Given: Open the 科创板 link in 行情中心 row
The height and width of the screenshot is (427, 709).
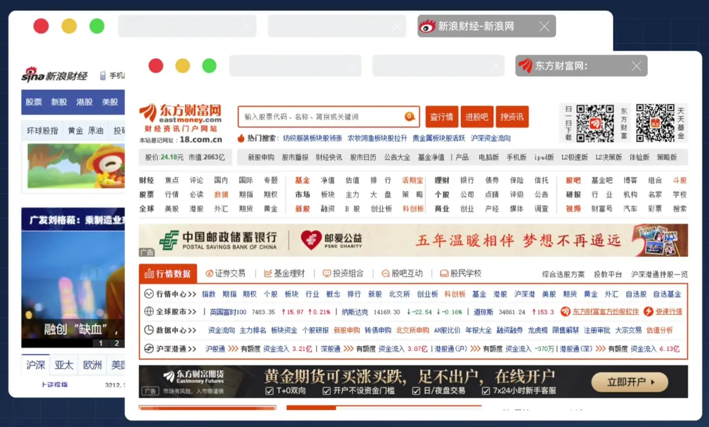Looking at the screenshot, I should pyautogui.click(x=455, y=294).
